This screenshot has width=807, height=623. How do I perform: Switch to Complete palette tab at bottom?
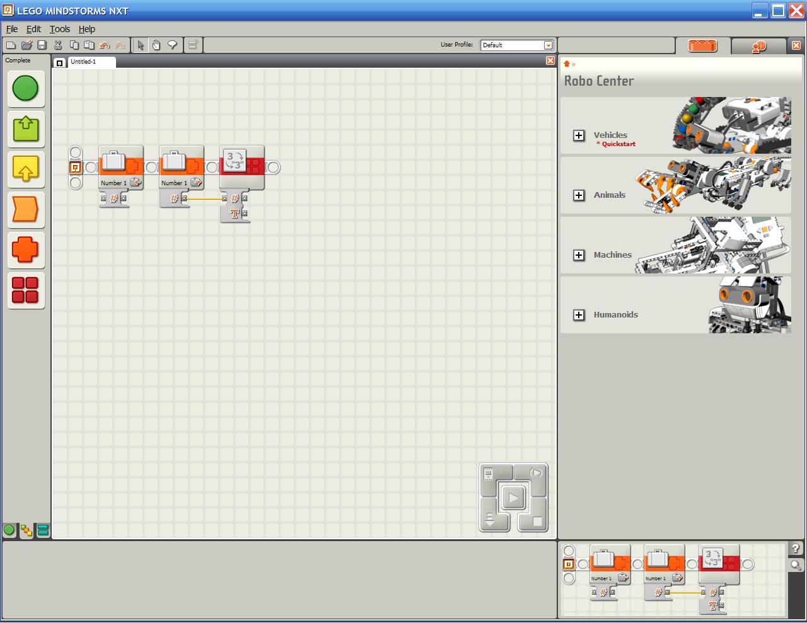pyautogui.click(x=26, y=530)
